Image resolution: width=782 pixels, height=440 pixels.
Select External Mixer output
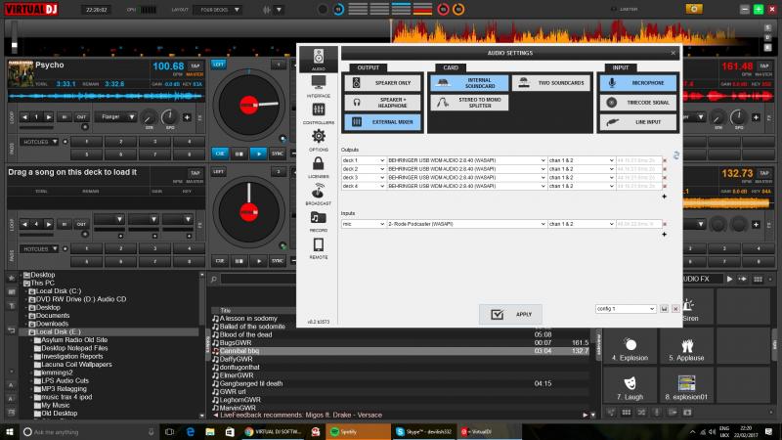pos(382,121)
